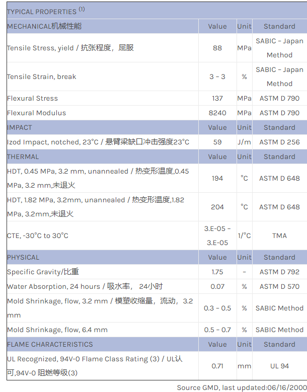Select the PHYSICAL section header
The image size is (307, 392).
point(23,257)
